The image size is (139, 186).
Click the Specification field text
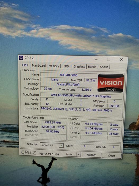(x=81, y=96)
